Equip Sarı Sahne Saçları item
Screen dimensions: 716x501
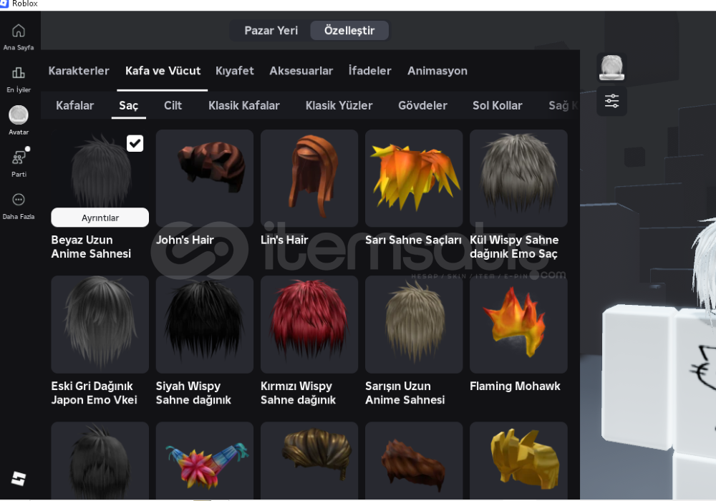pos(414,178)
